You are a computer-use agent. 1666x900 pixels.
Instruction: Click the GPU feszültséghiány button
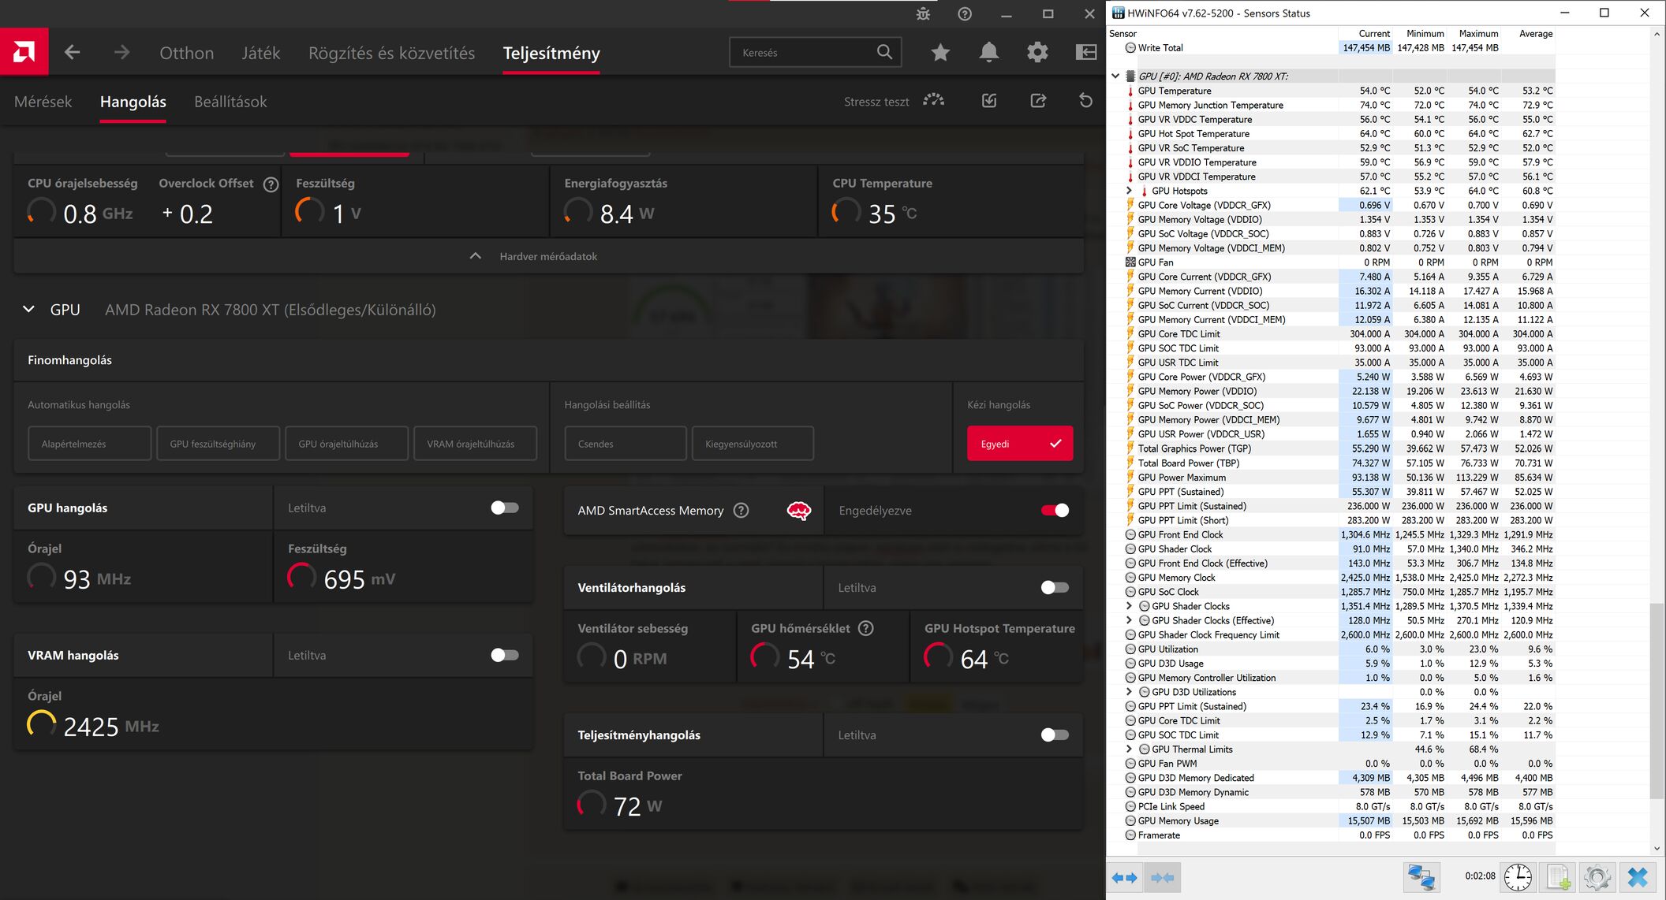coord(219,444)
